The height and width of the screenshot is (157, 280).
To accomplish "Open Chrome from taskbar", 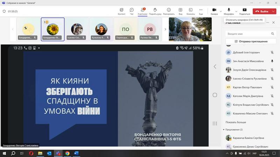I will coord(67,153).
